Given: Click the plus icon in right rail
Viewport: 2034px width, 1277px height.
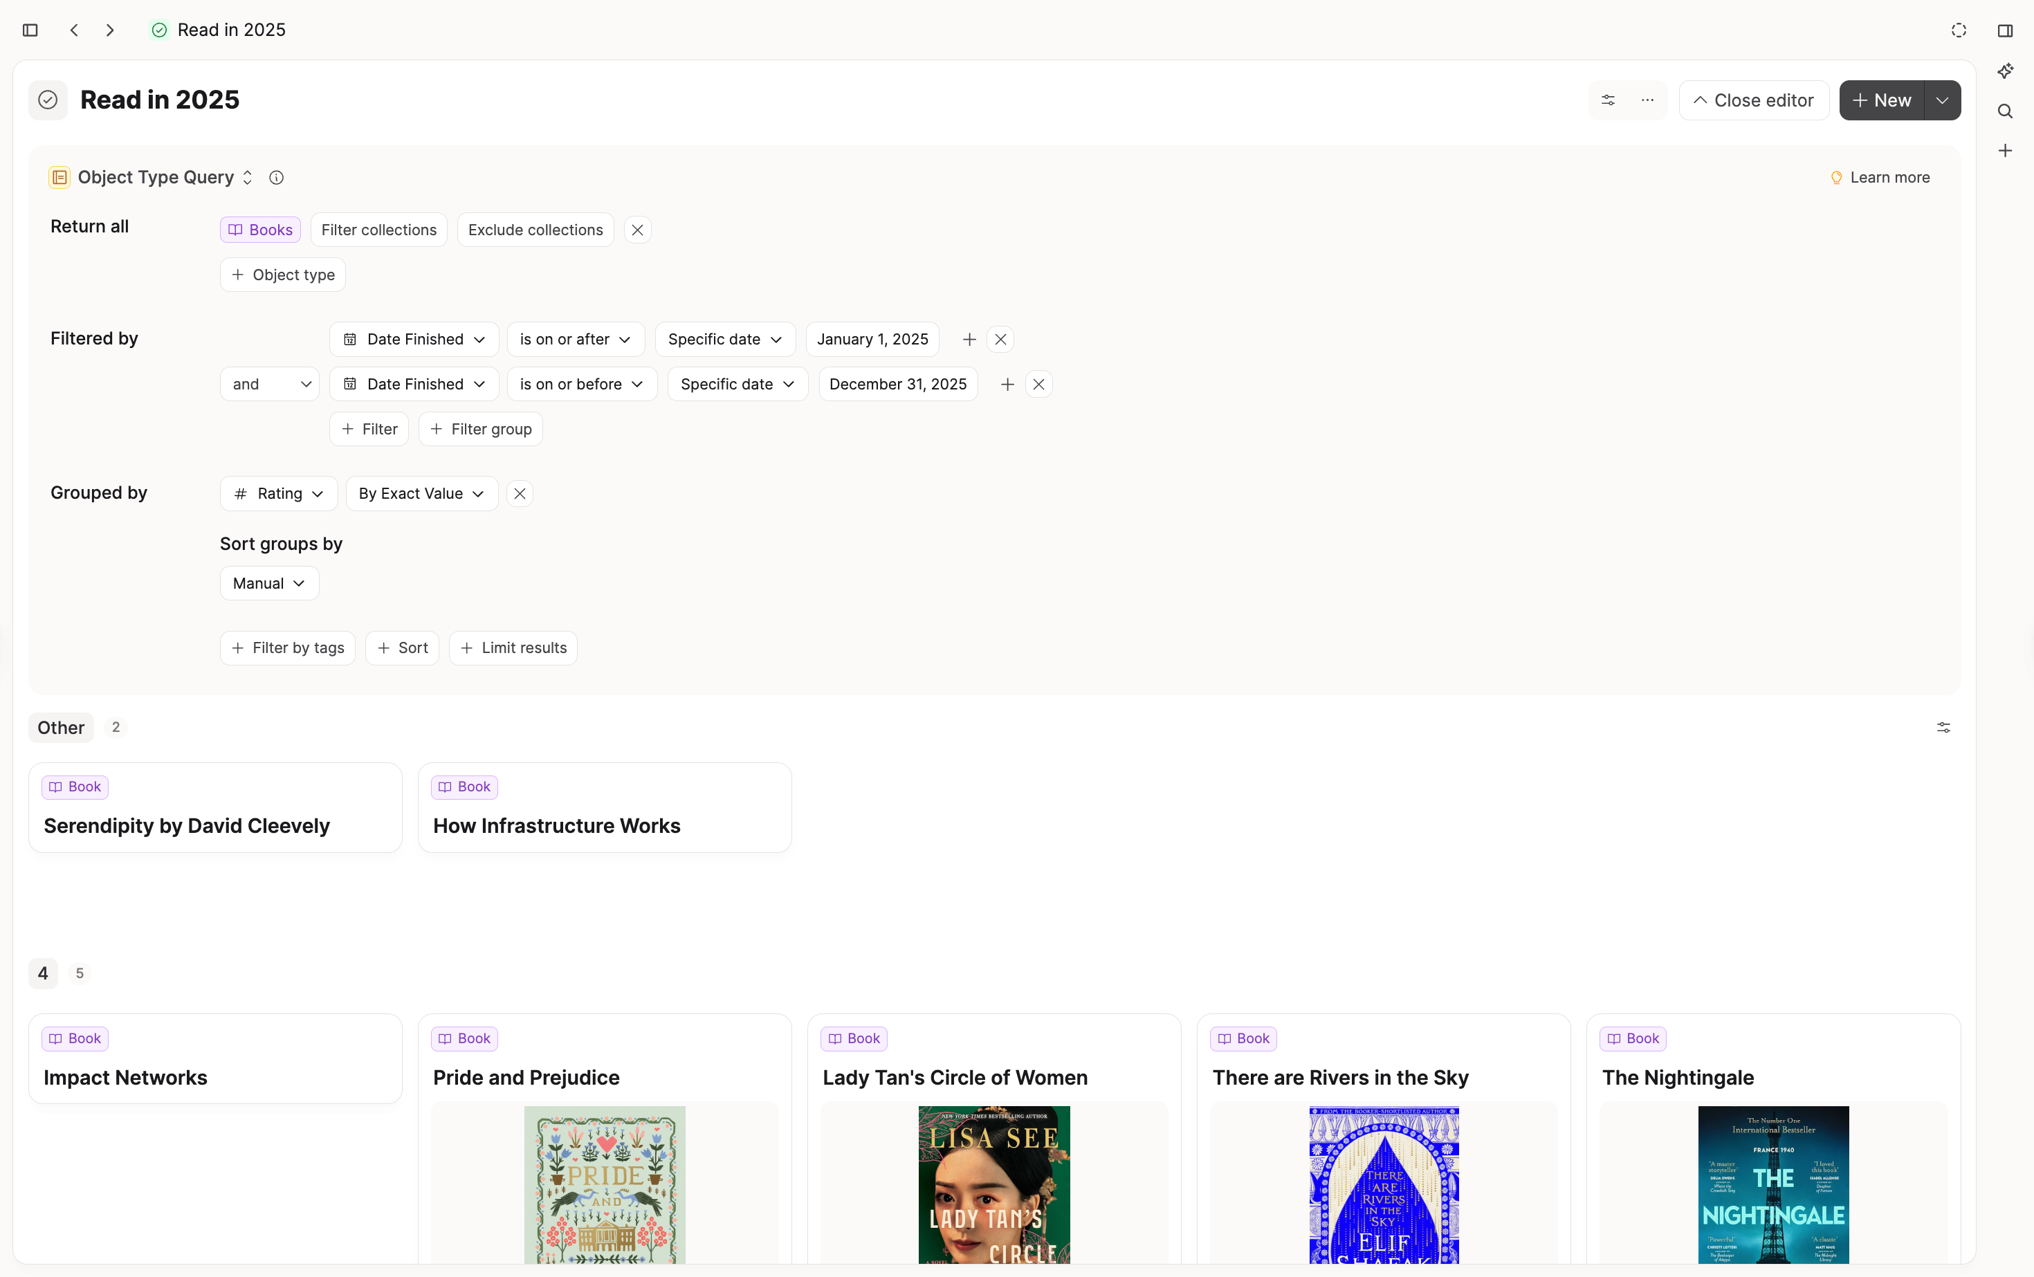Looking at the screenshot, I should pyautogui.click(x=2005, y=150).
